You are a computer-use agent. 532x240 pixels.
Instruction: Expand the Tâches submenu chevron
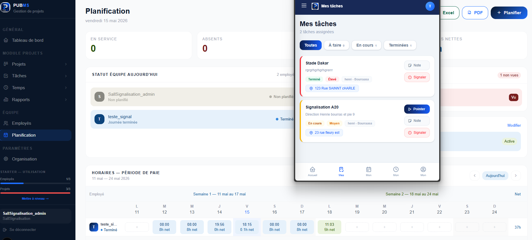(66, 76)
